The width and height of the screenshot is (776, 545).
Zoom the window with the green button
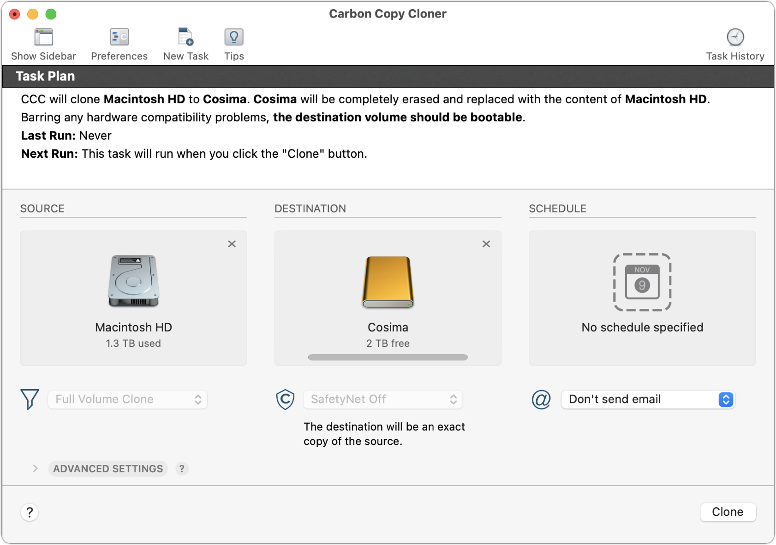pos(51,14)
